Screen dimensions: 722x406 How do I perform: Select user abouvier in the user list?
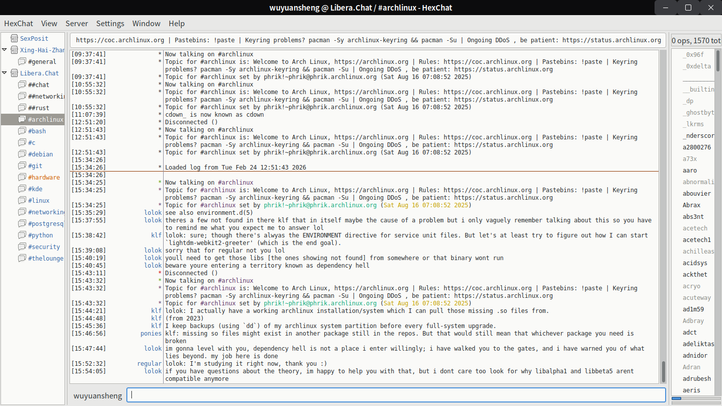point(697,194)
